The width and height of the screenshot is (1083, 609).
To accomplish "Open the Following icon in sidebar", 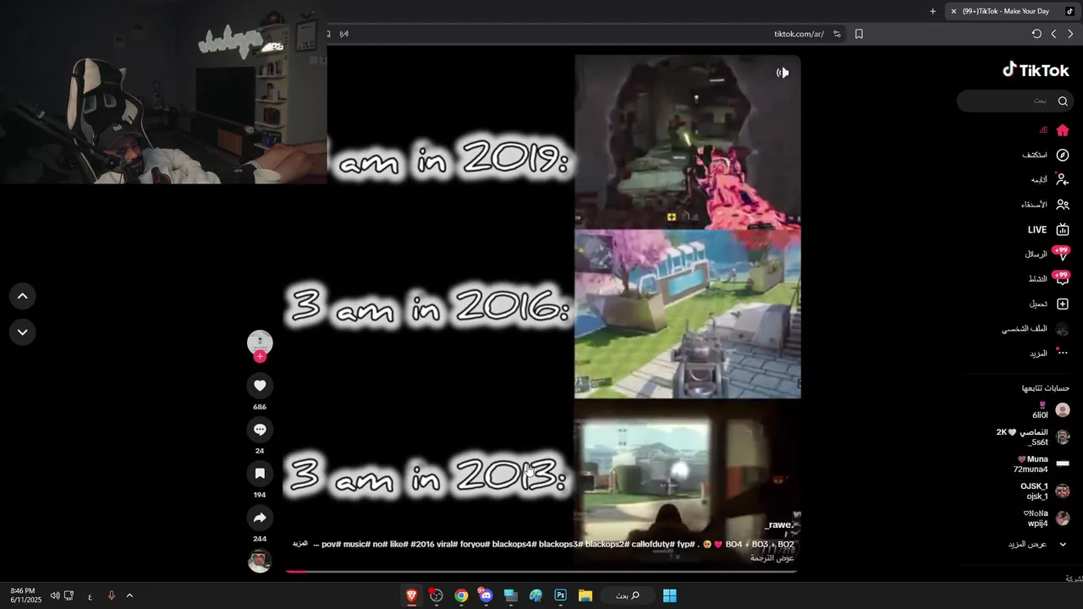I will click(x=1063, y=179).
